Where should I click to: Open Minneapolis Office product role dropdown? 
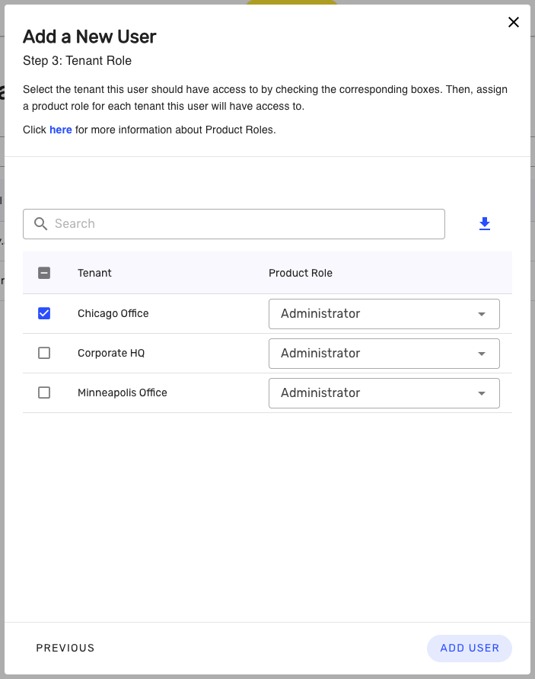tap(384, 393)
